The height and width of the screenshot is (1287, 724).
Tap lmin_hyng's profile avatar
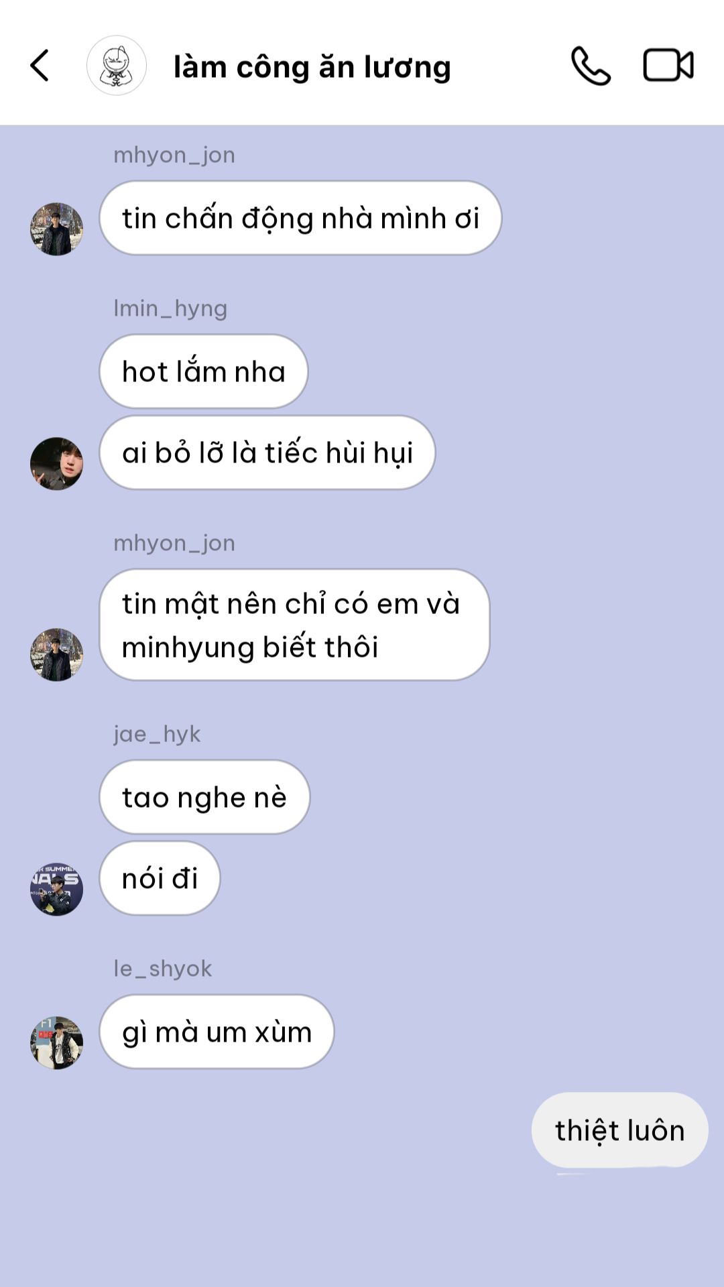click(57, 464)
